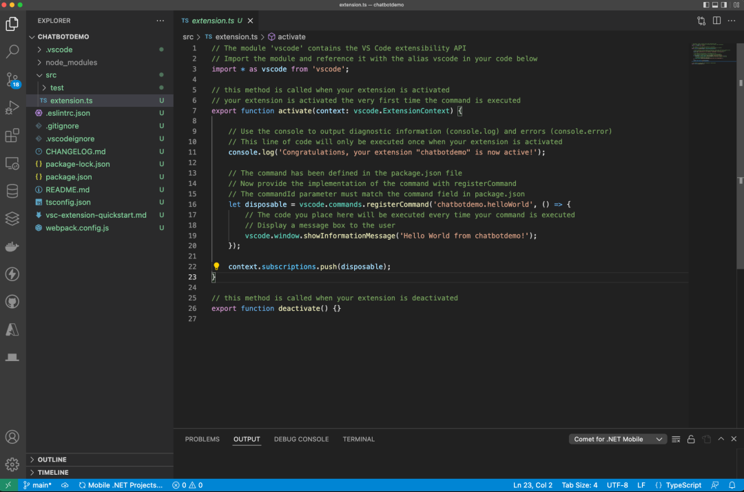The height and width of the screenshot is (492, 744).
Task: Open the GitHub view icon
Action: 12,302
